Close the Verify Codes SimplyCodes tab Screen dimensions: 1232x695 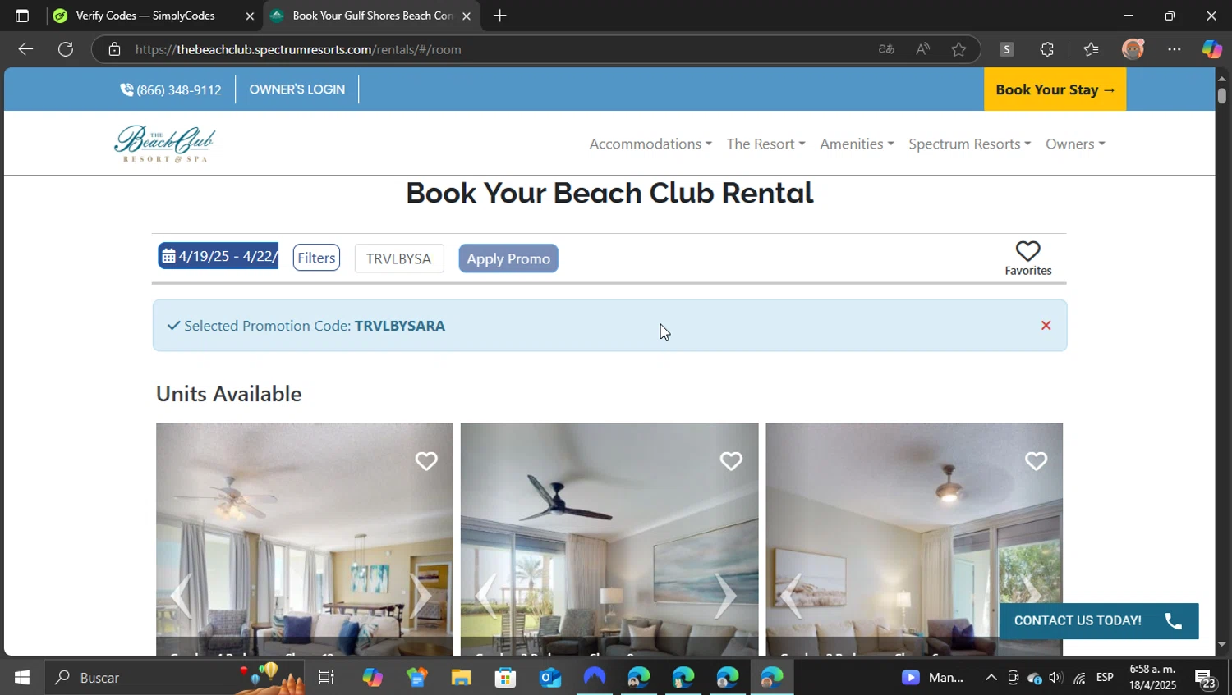250,16
